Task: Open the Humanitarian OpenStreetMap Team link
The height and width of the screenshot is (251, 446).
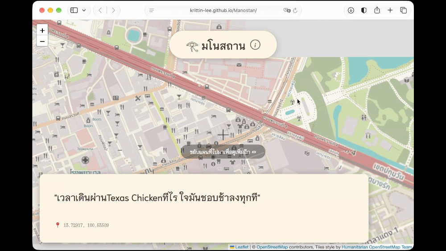Action: pos(376,247)
